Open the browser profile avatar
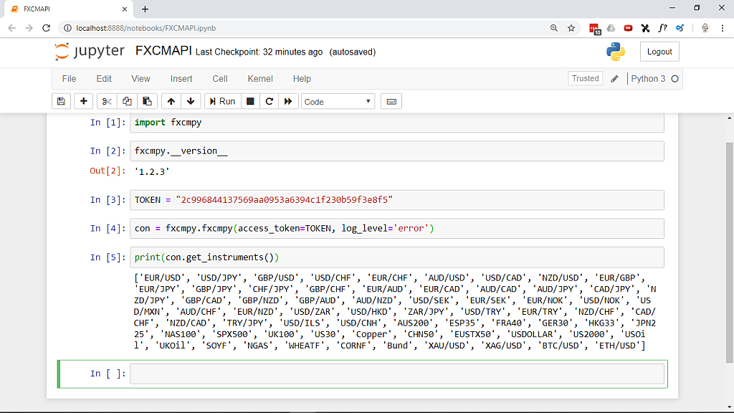 click(705, 28)
